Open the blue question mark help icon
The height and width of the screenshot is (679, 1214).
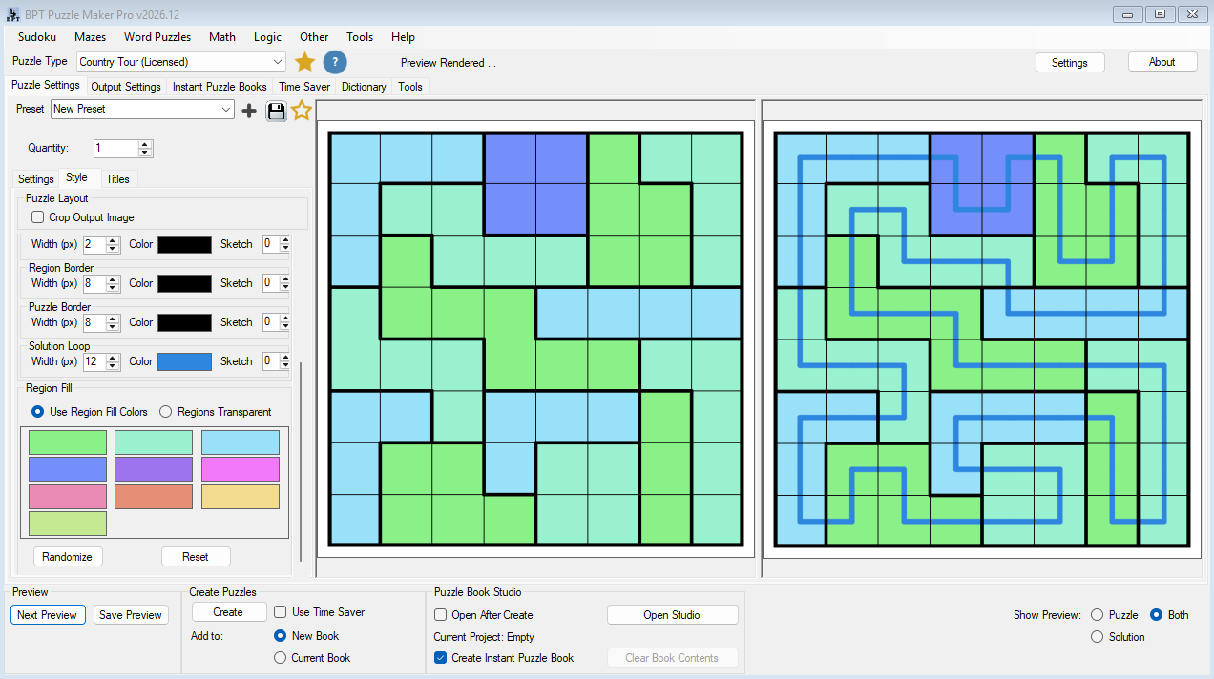pyautogui.click(x=335, y=62)
